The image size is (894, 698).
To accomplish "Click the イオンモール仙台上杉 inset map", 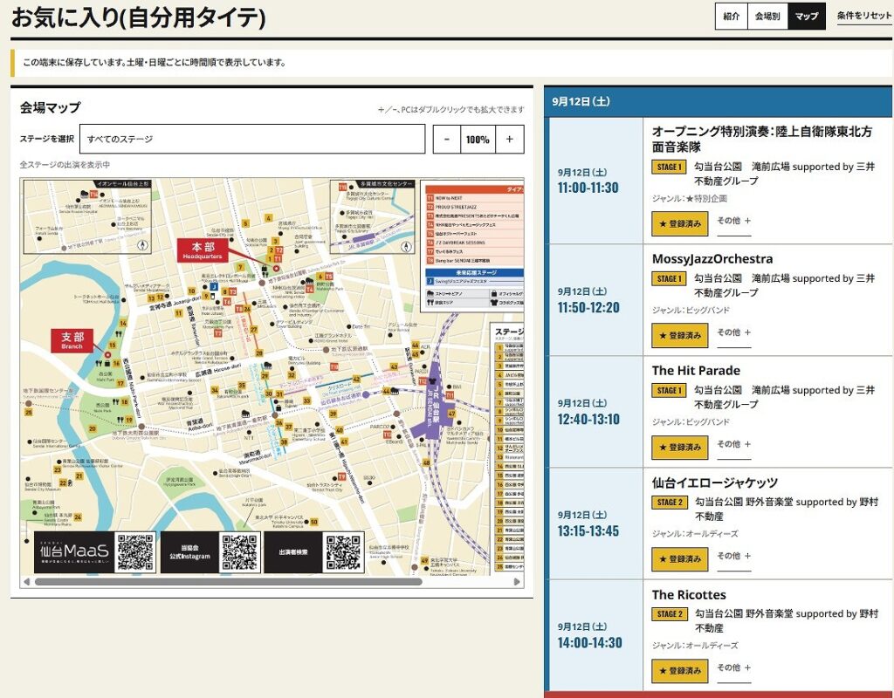I will point(86,216).
